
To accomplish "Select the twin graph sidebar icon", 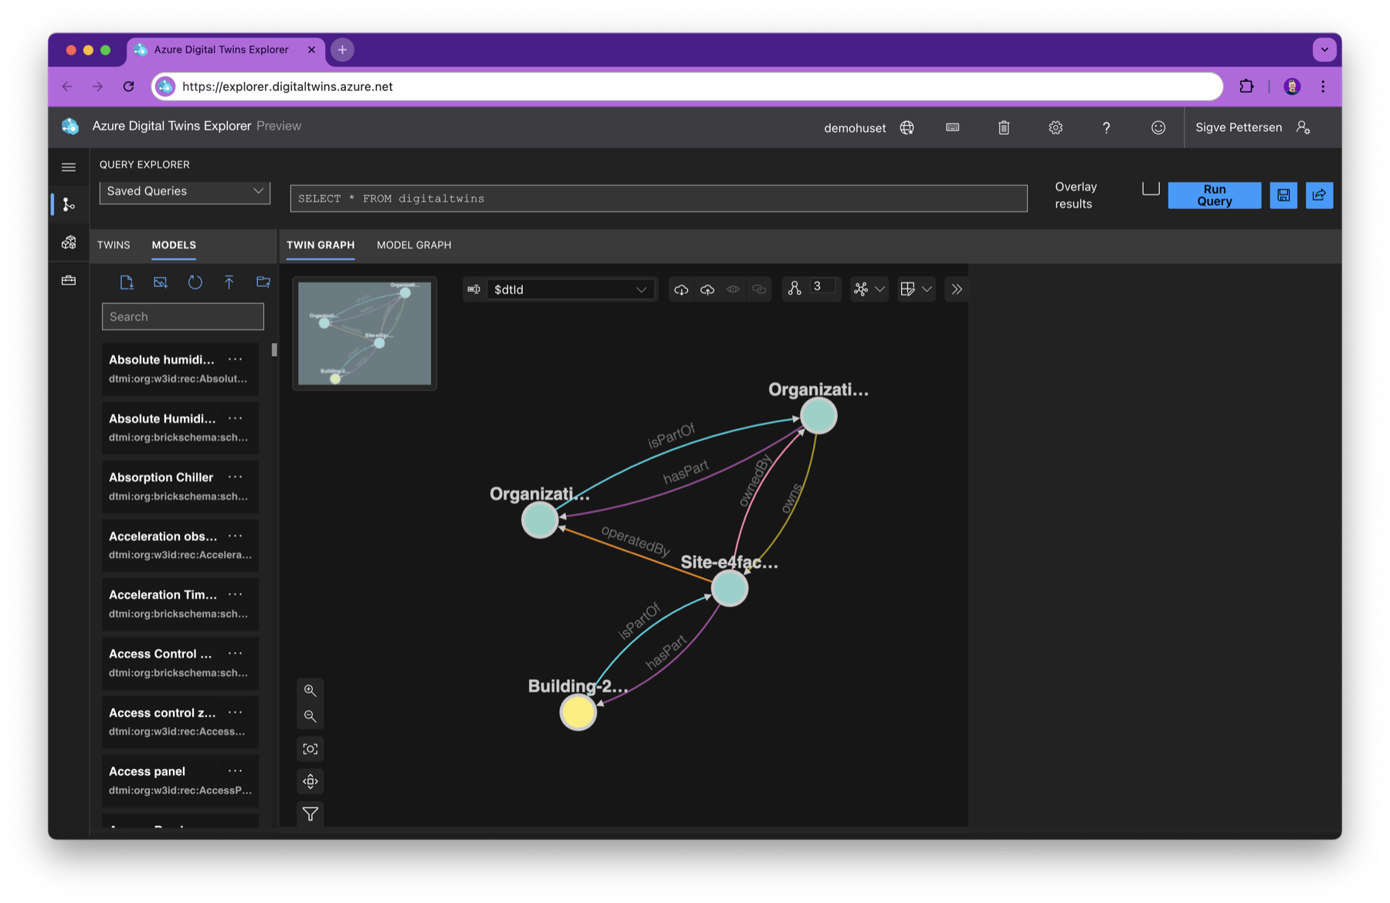I will tap(69, 205).
